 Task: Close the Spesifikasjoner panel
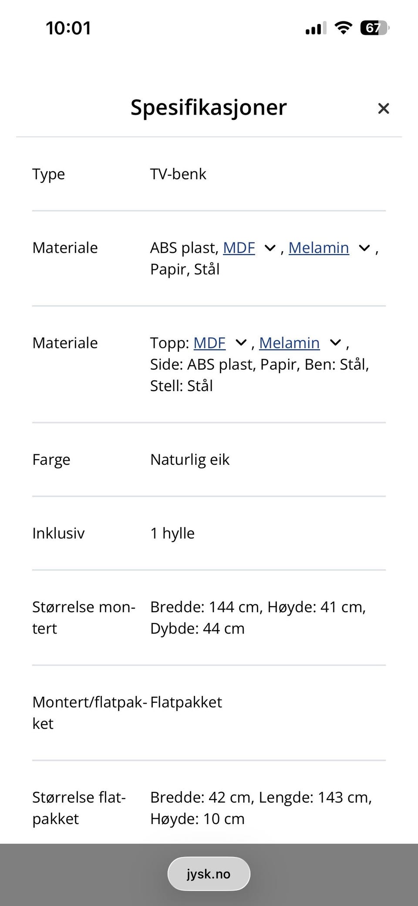point(383,109)
